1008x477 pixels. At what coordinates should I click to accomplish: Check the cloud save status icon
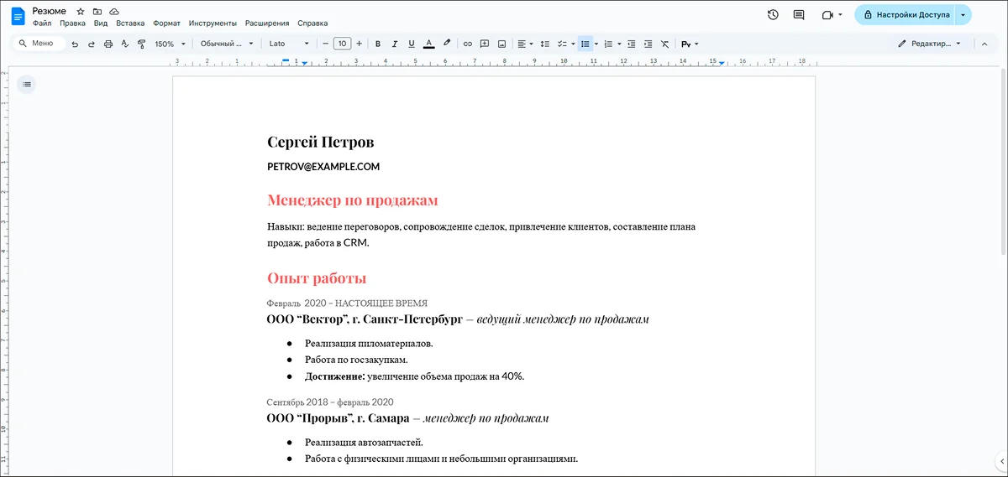(114, 12)
